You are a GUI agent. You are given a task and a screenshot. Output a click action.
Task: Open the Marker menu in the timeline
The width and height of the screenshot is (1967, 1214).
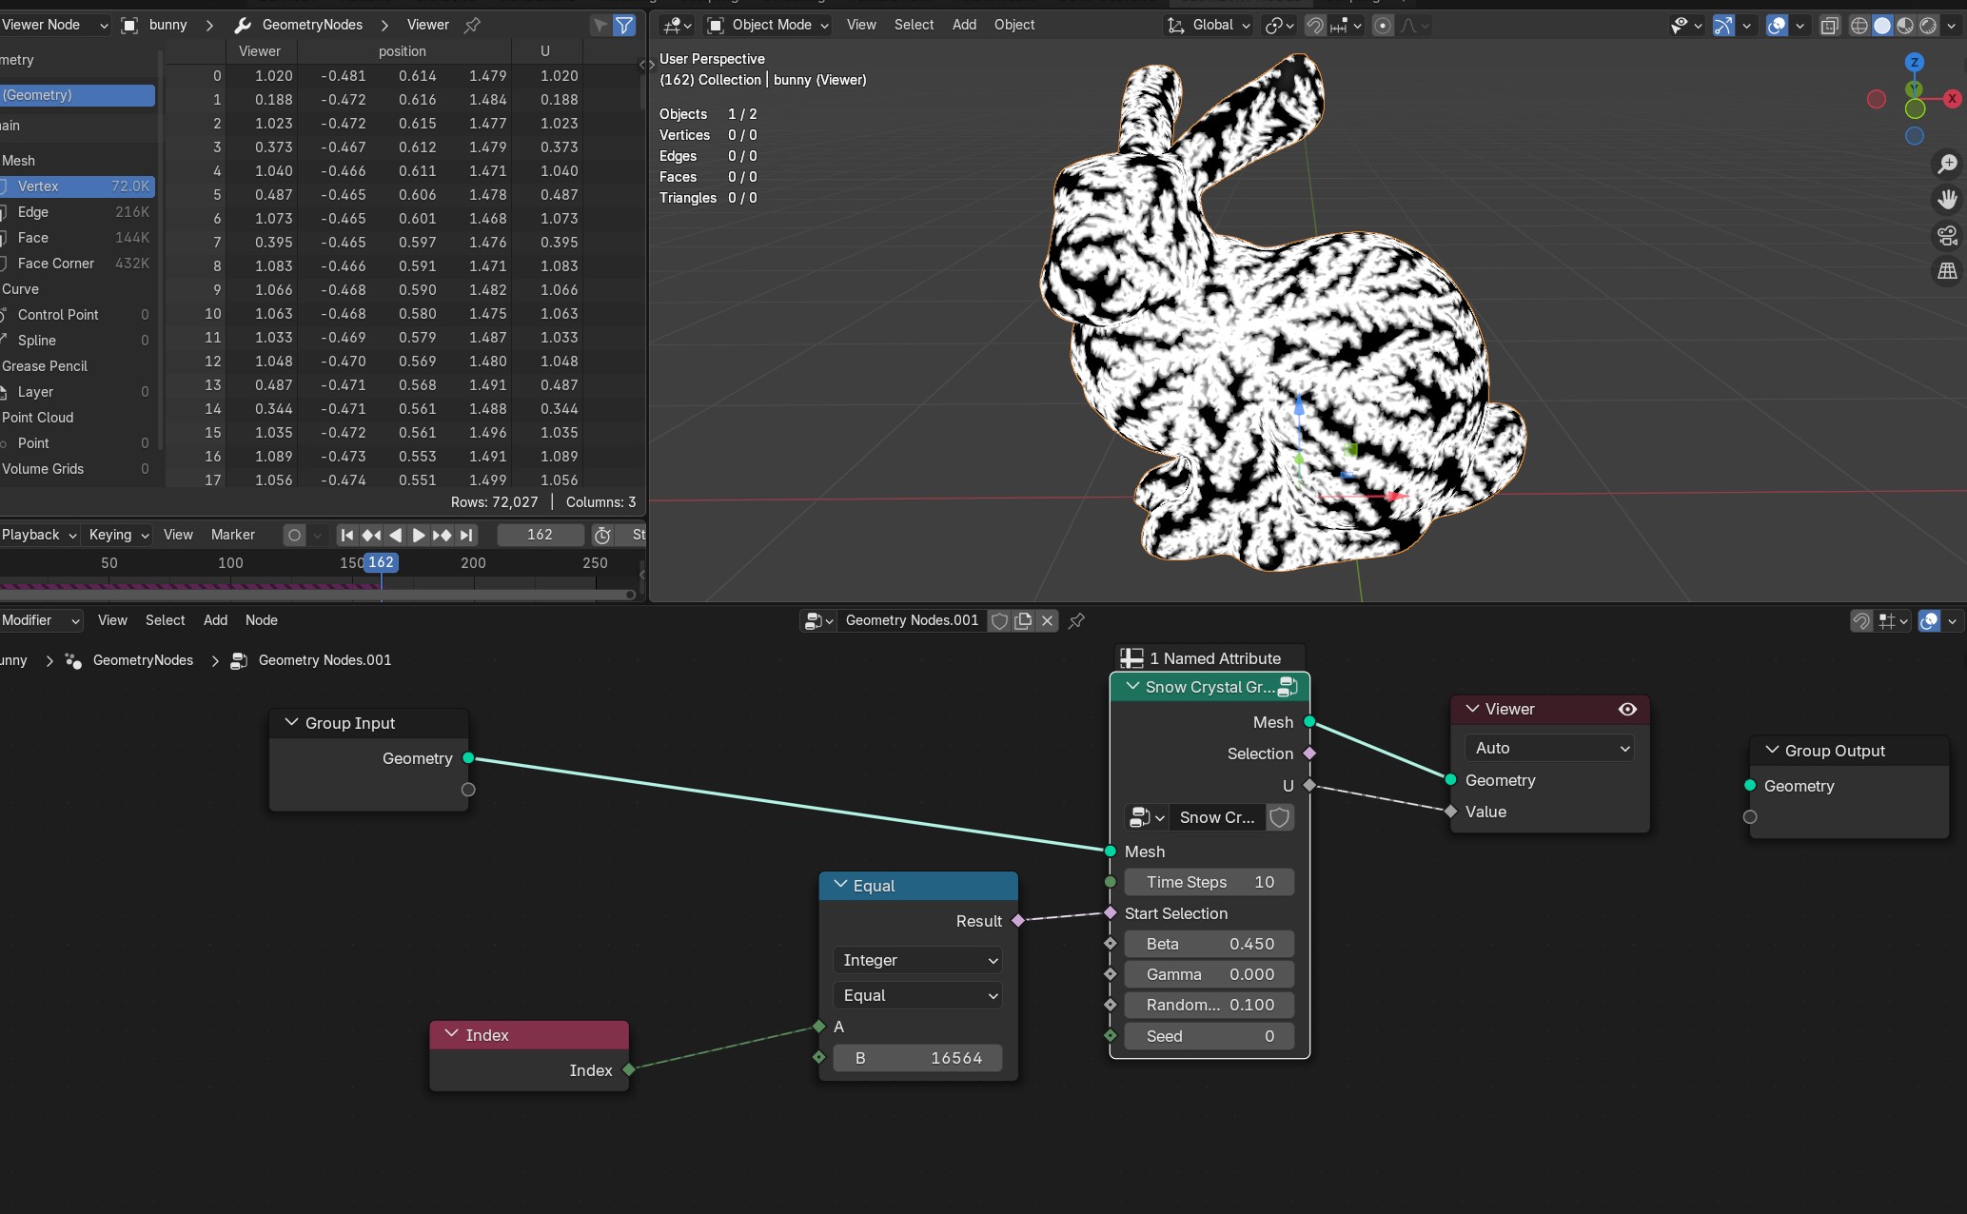pyautogui.click(x=233, y=535)
